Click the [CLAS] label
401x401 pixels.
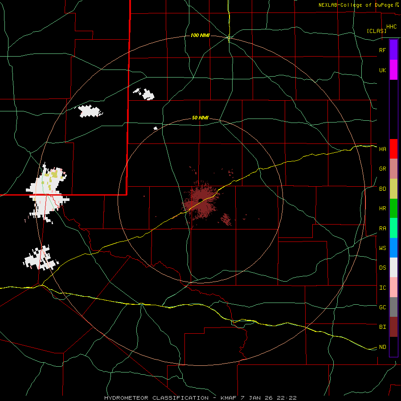coord(376,31)
